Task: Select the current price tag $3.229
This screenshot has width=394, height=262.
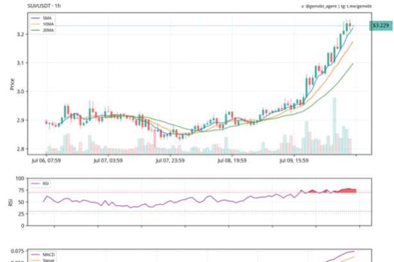Action: tap(380, 26)
